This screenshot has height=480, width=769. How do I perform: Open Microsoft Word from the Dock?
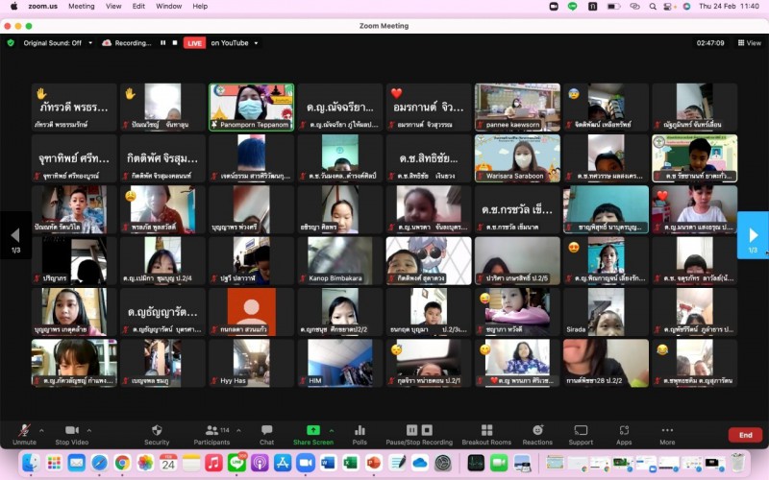328,463
